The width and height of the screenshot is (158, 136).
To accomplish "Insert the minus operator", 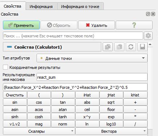I will click(x=135, y=110).
